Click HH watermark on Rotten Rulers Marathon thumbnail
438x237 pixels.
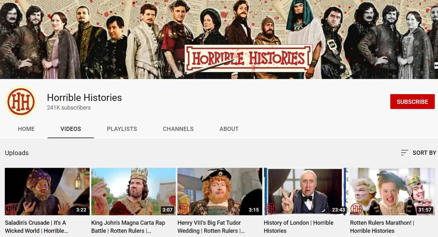click(x=356, y=209)
